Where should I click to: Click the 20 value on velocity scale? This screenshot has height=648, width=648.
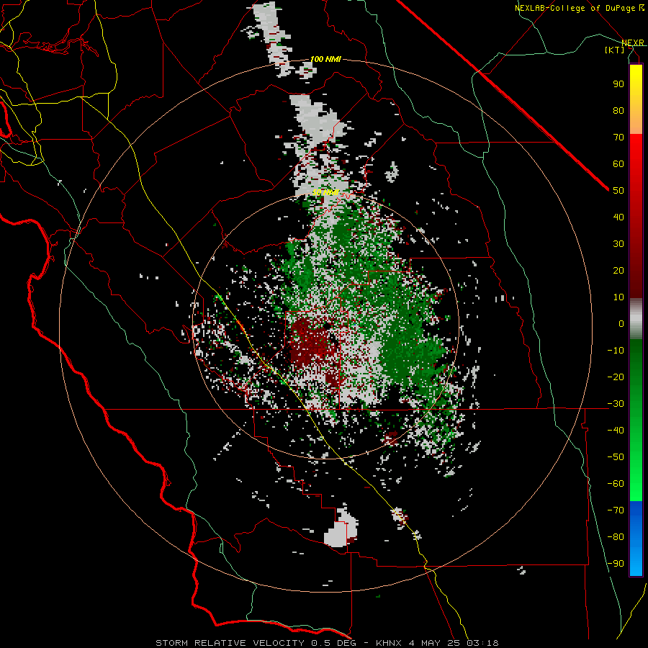tap(618, 271)
